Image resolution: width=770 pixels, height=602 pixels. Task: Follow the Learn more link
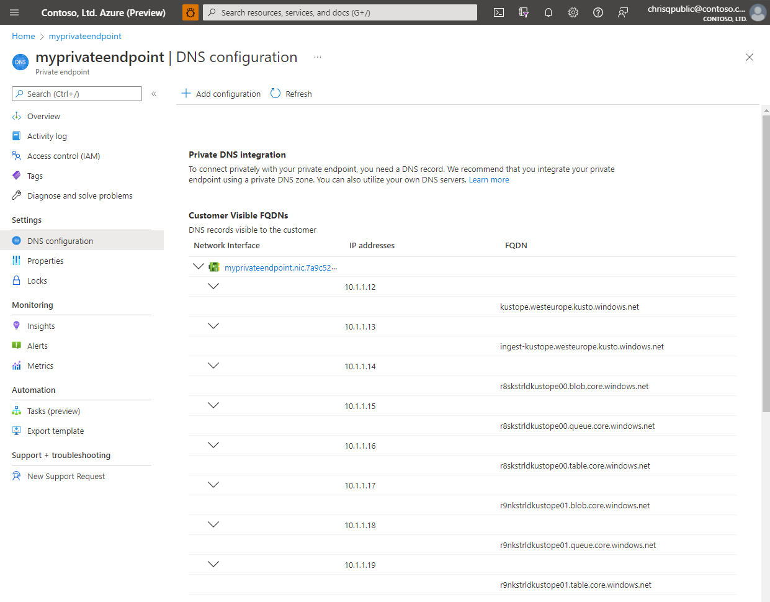[489, 180]
